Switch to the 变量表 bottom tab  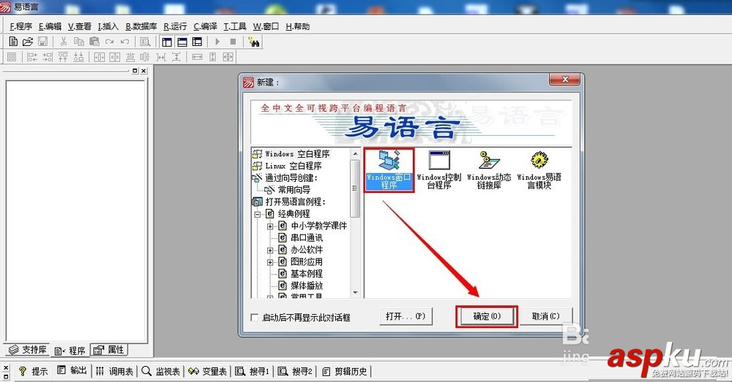pyautogui.click(x=208, y=371)
